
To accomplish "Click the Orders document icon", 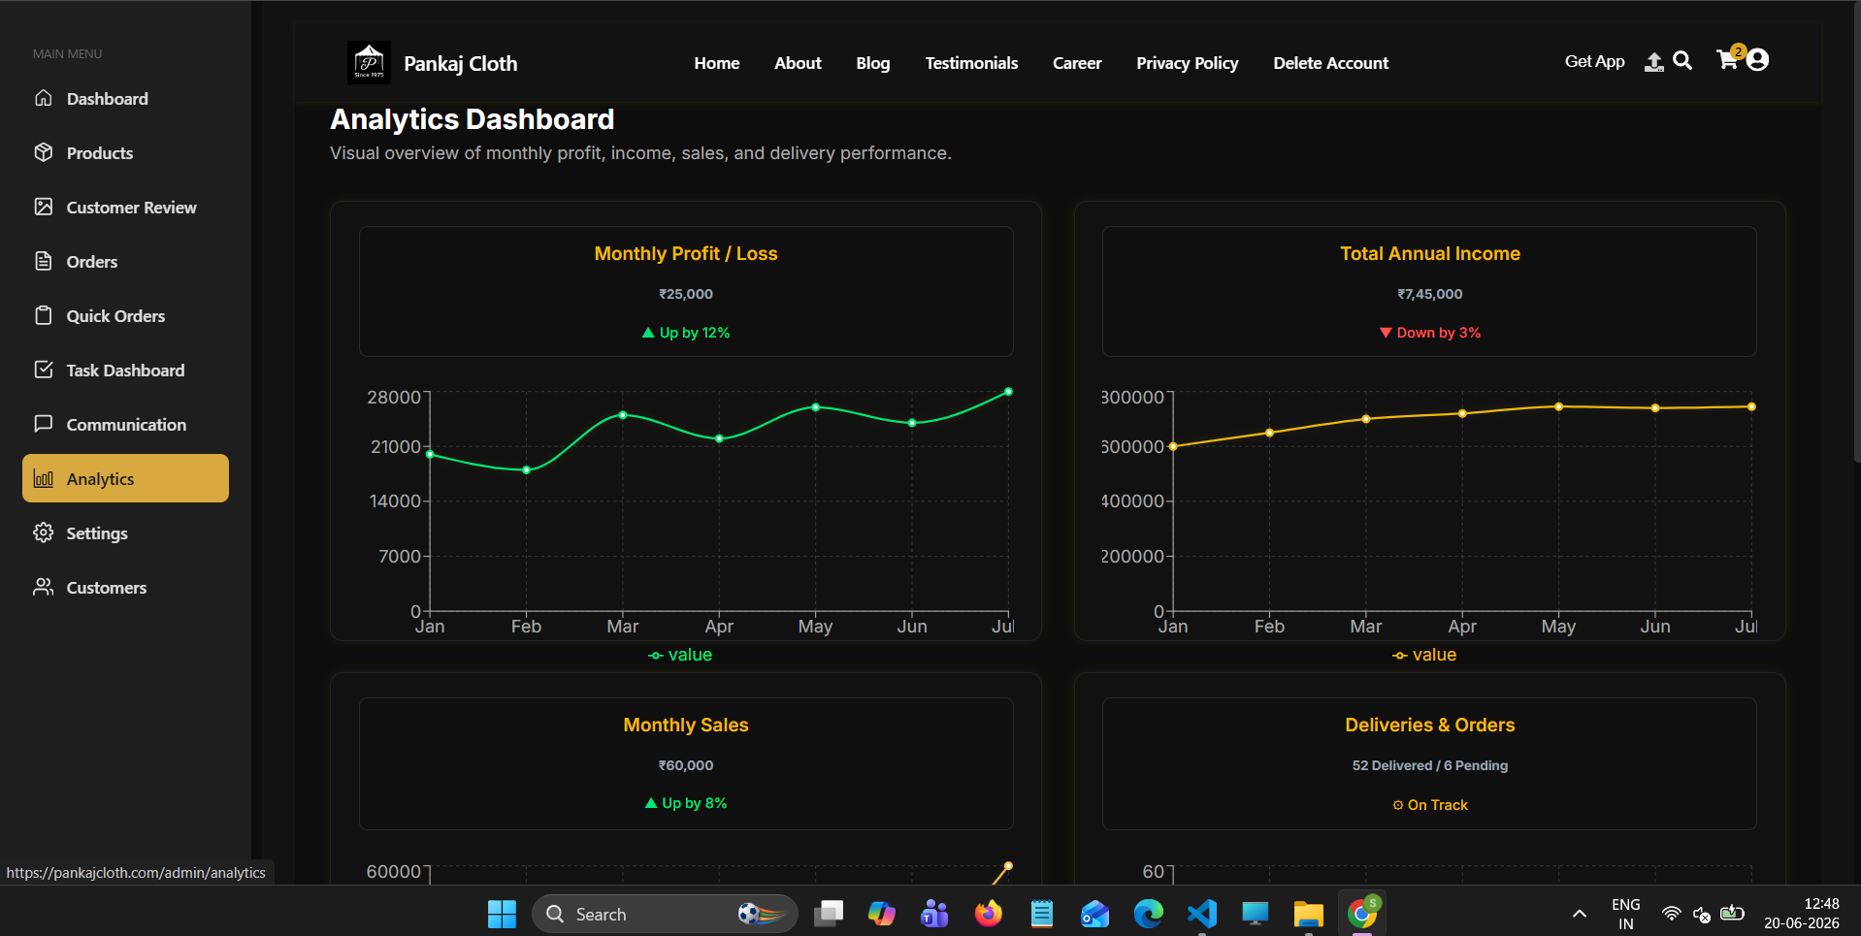I will coord(44,261).
